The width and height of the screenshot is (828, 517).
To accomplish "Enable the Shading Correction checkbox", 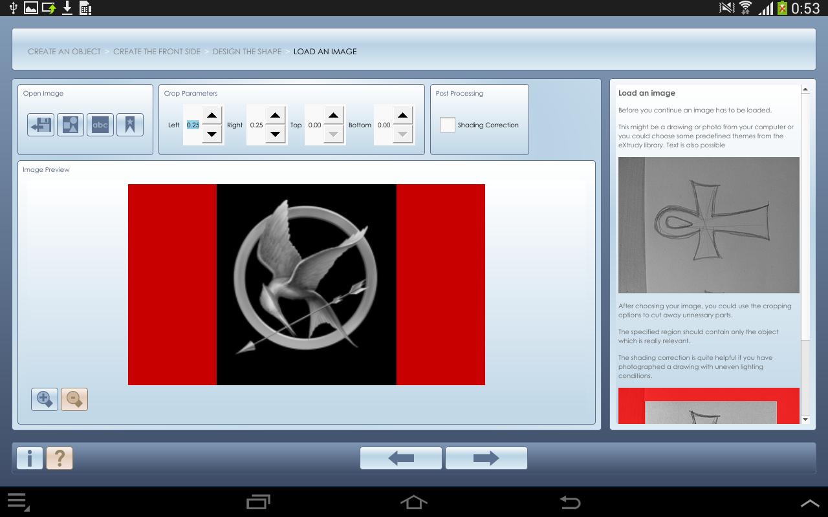I will (448, 125).
